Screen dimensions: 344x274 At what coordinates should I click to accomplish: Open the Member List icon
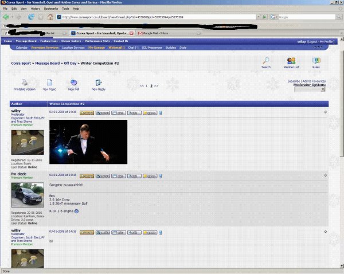(291, 61)
